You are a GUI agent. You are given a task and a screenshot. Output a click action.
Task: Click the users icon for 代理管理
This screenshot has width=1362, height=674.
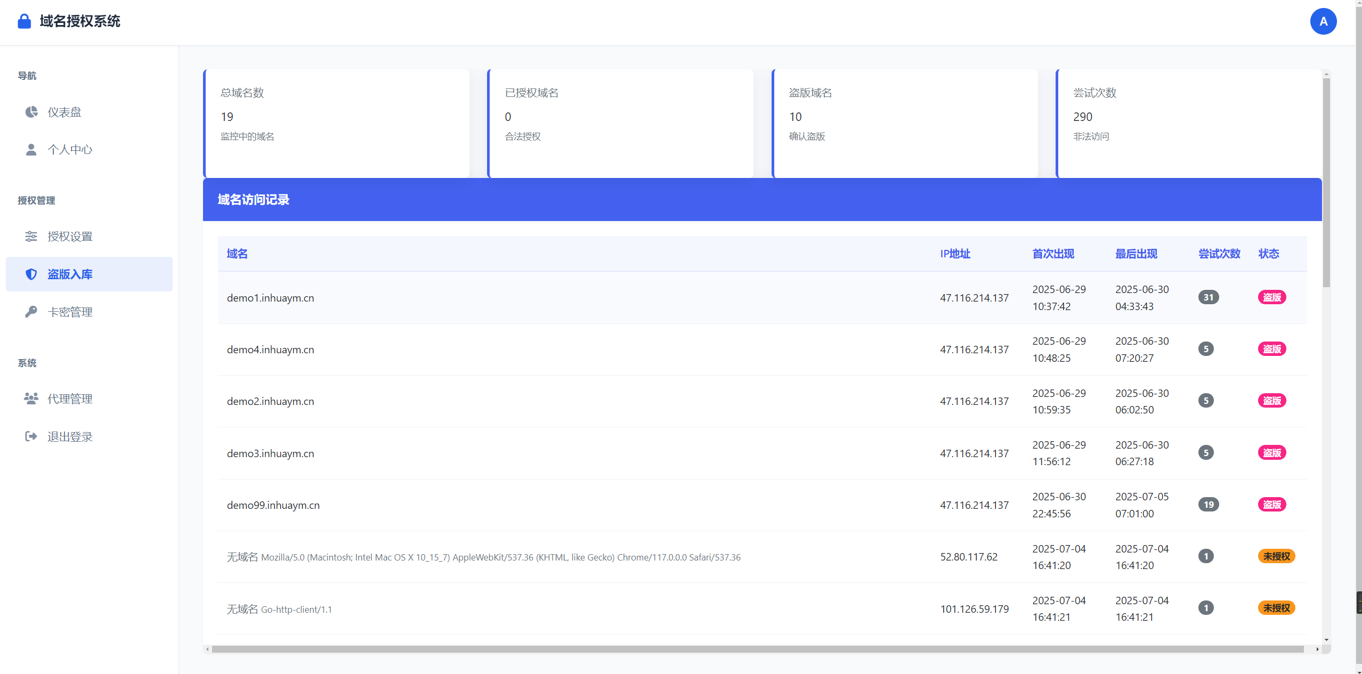pyautogui.click(x=31, y=399)
